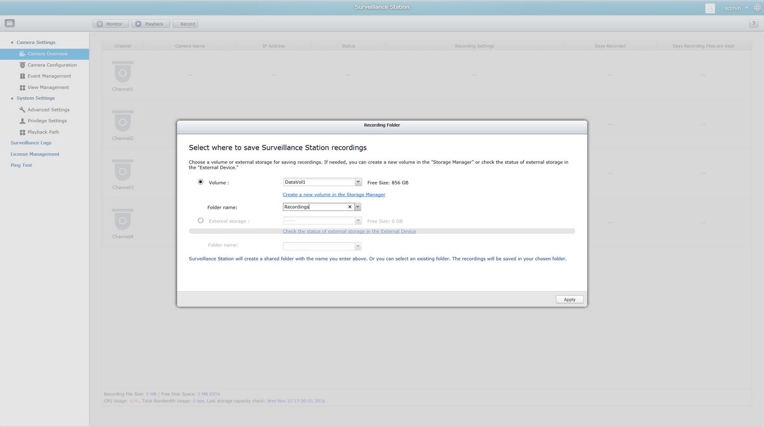Open License Management
The width and height of the screenshot is (764, 427).
pyautogui.click(x=35, y=154)
